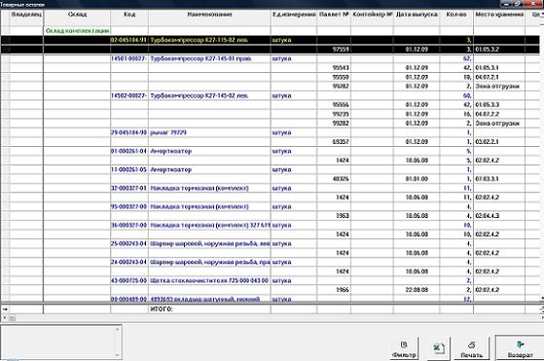Click the text box scroll-down arrow
The width and height of the screenshot is (544, 361).
[118, 355]
